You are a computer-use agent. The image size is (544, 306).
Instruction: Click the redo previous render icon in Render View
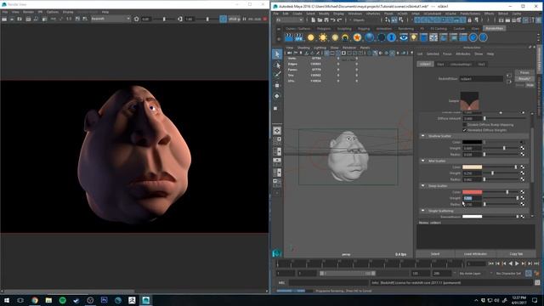click(x=4, y=19)
